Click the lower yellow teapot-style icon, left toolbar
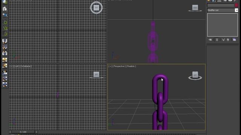This screenshot has height=135, width=241. [5, 66]
